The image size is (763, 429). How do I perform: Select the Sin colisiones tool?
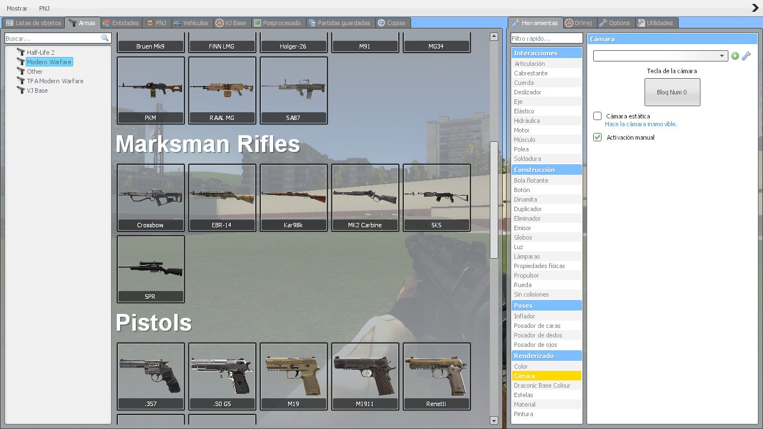pos(547,294)
